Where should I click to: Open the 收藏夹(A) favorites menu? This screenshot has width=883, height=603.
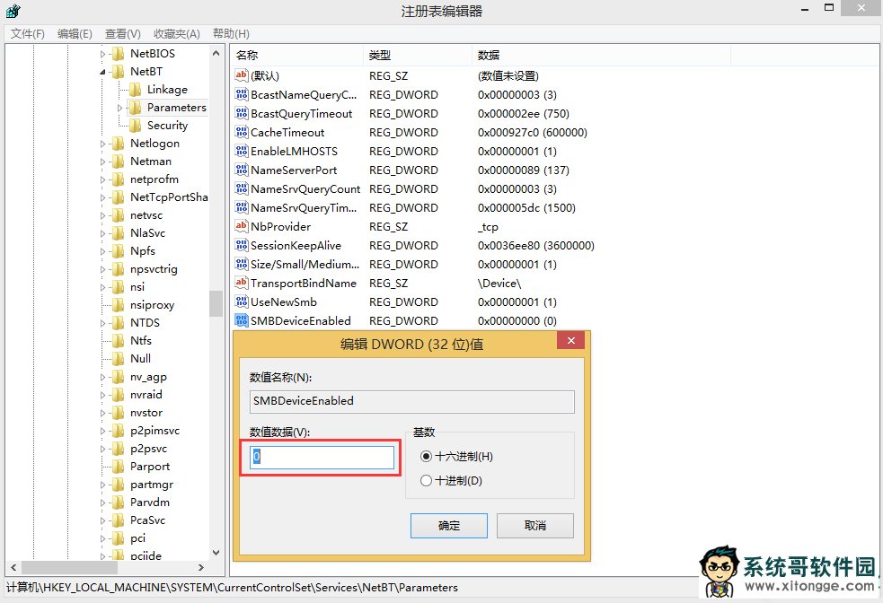point(176,33)
